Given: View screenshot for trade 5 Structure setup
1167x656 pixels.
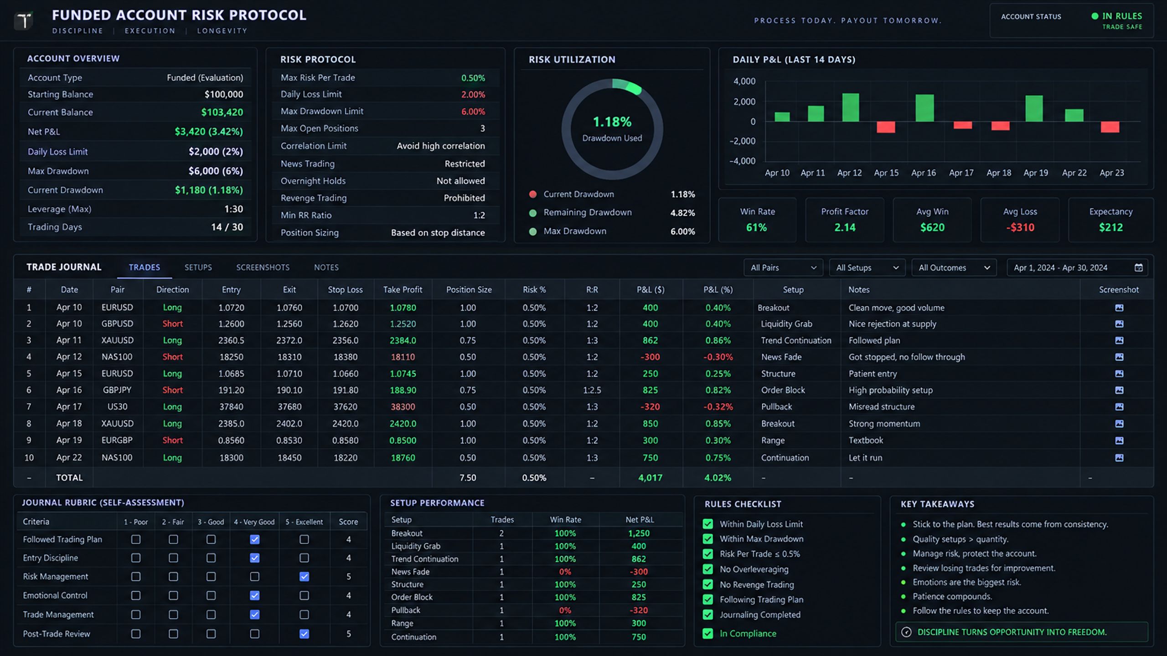Looking at the screenshot, I should pos(1119,374).
